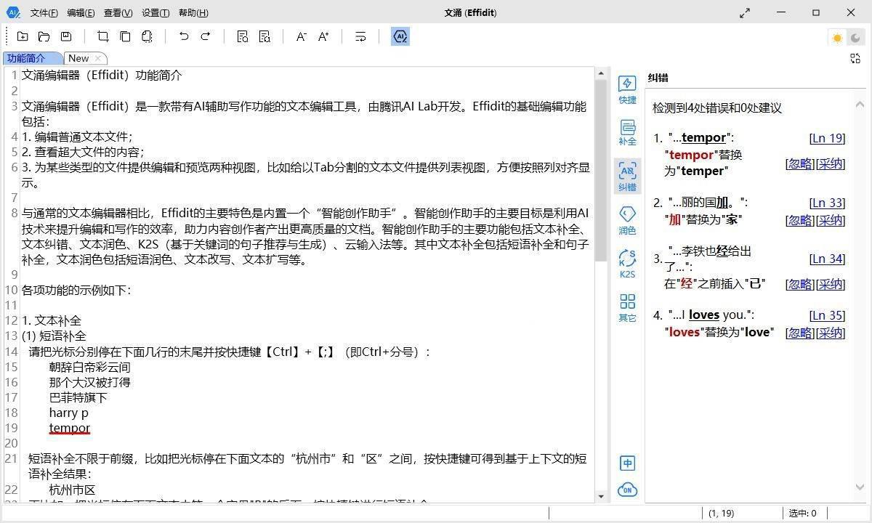
Task: Select the 纠错 error correction sidebar icon
Action: 627,177
